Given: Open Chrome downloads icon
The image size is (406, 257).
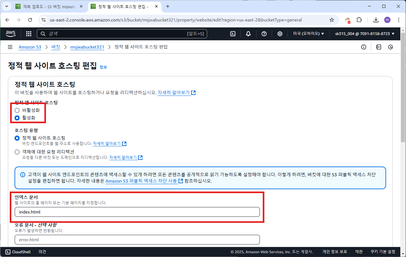Looking at the screenshot, I should coord(376,20).
